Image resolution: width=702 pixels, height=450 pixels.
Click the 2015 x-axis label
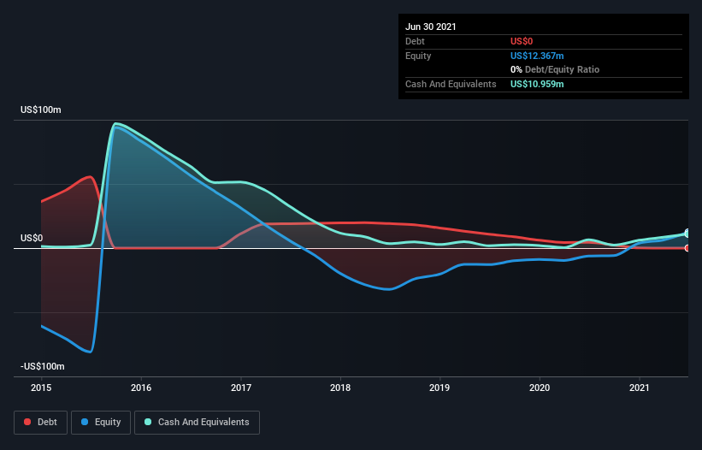41,388
